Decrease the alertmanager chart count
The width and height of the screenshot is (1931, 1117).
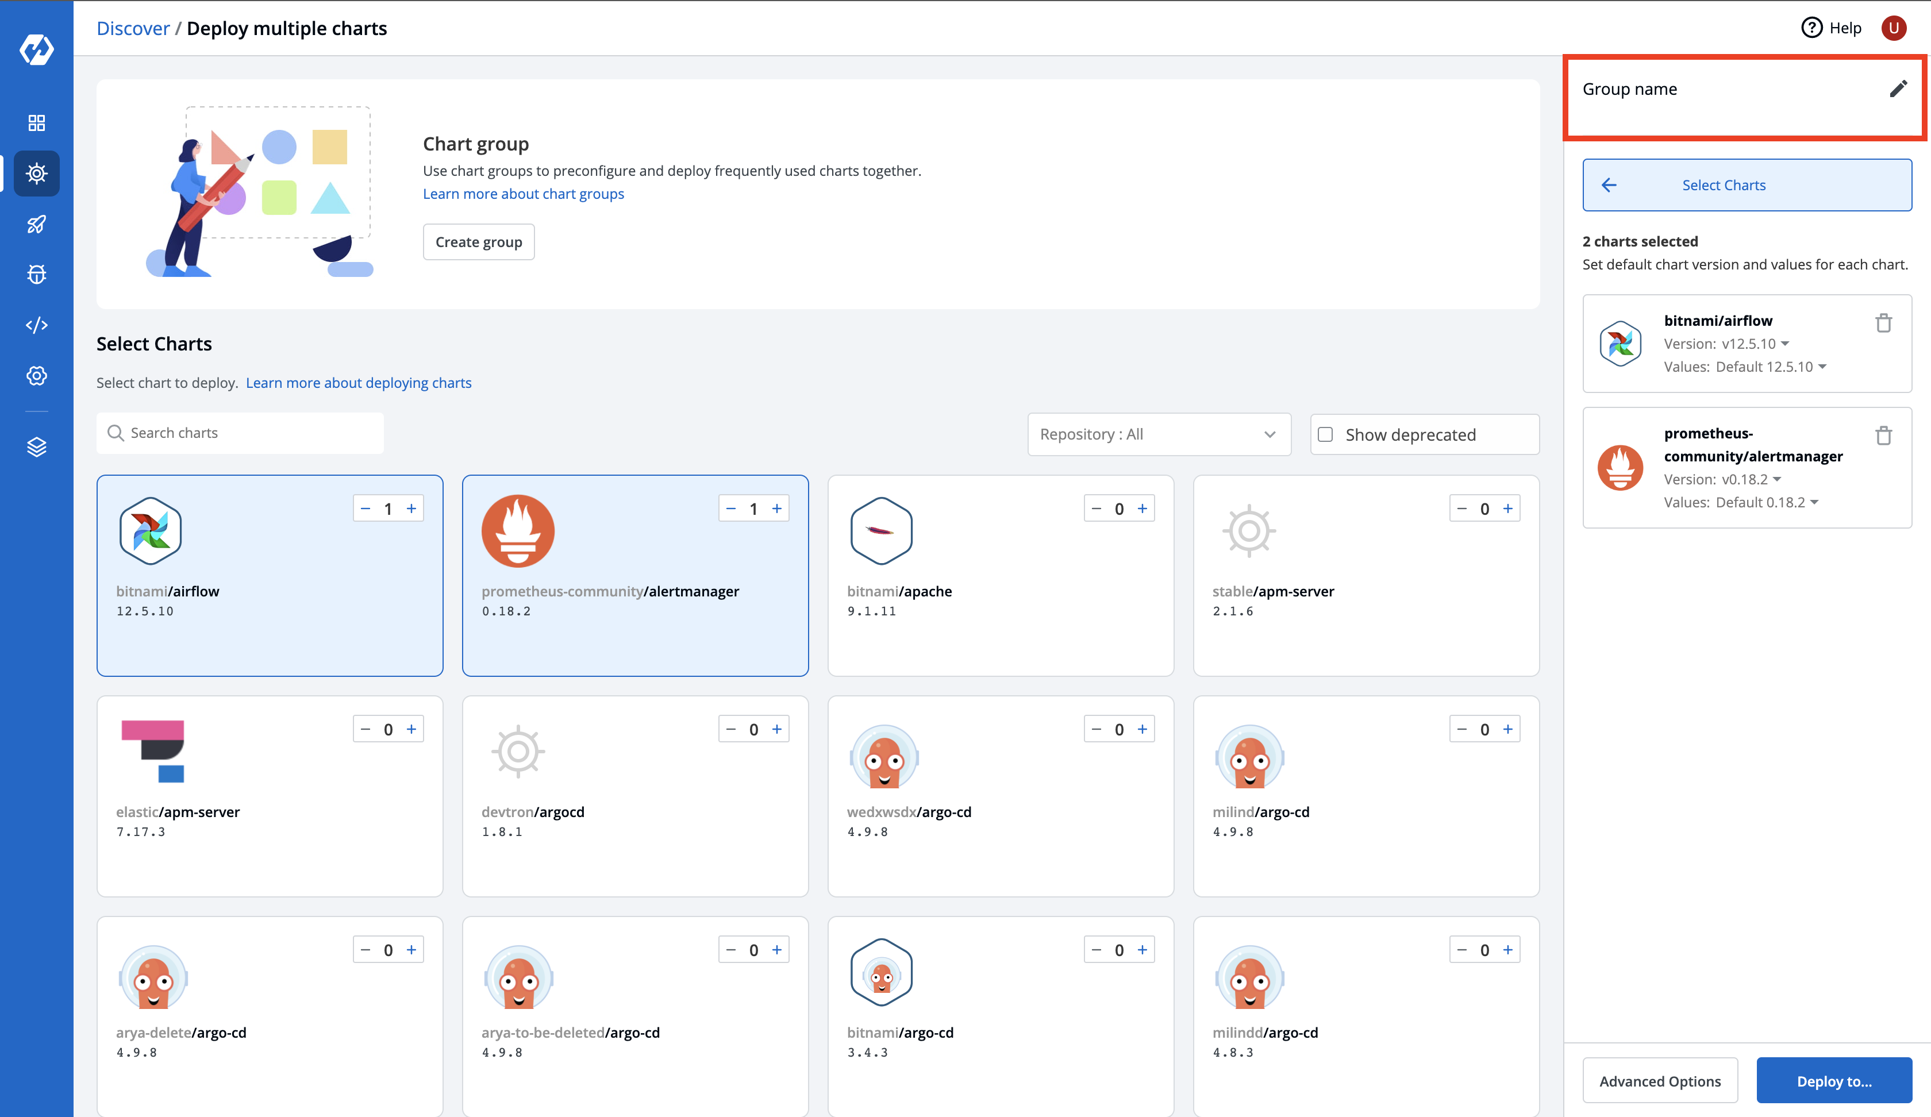pos(731,509)
